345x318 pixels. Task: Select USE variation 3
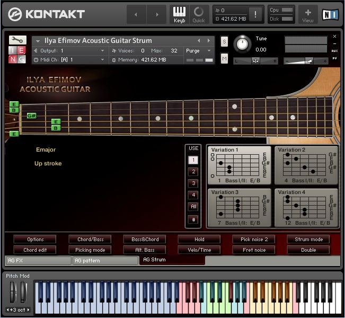(193, 183)
